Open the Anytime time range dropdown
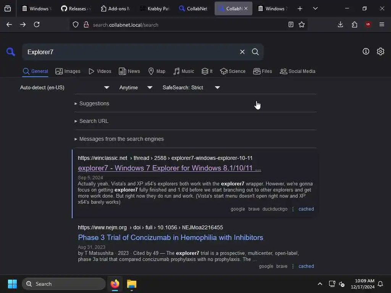The image size is (391, 293). click(136, 87)
